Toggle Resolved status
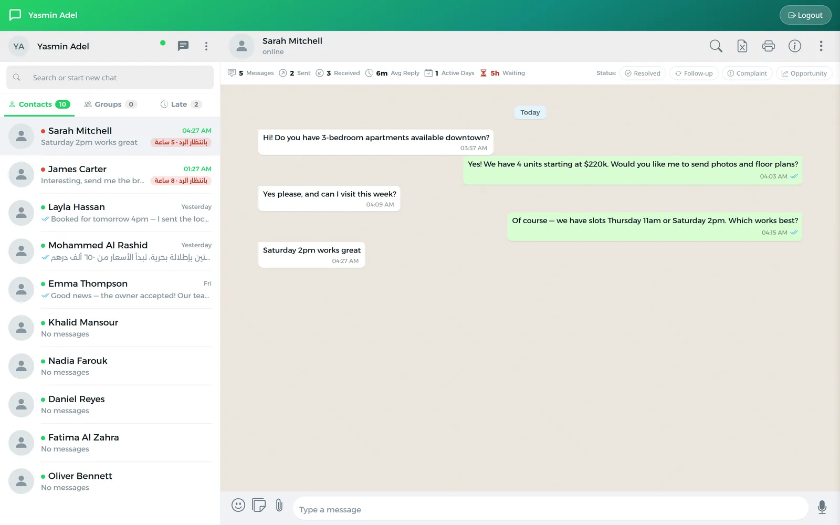The height and width of the screenshot is (525, 840). click(643, 73)
